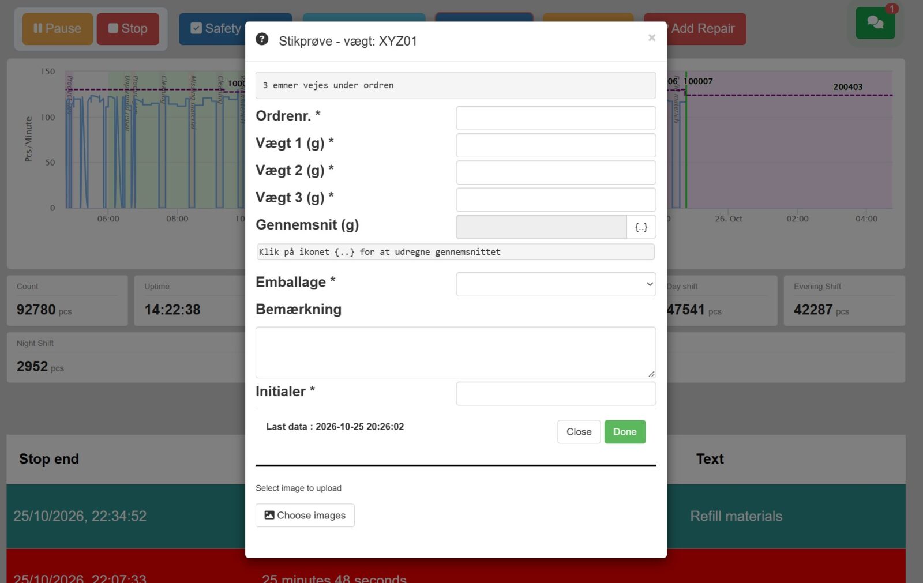Click the help question mark icon in dialog header

262,39
